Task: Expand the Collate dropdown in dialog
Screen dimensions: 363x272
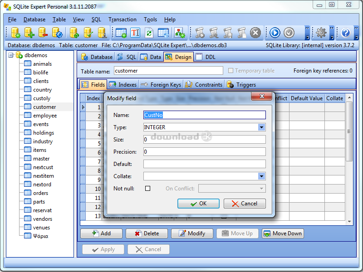Action: (x=261, y=176)
